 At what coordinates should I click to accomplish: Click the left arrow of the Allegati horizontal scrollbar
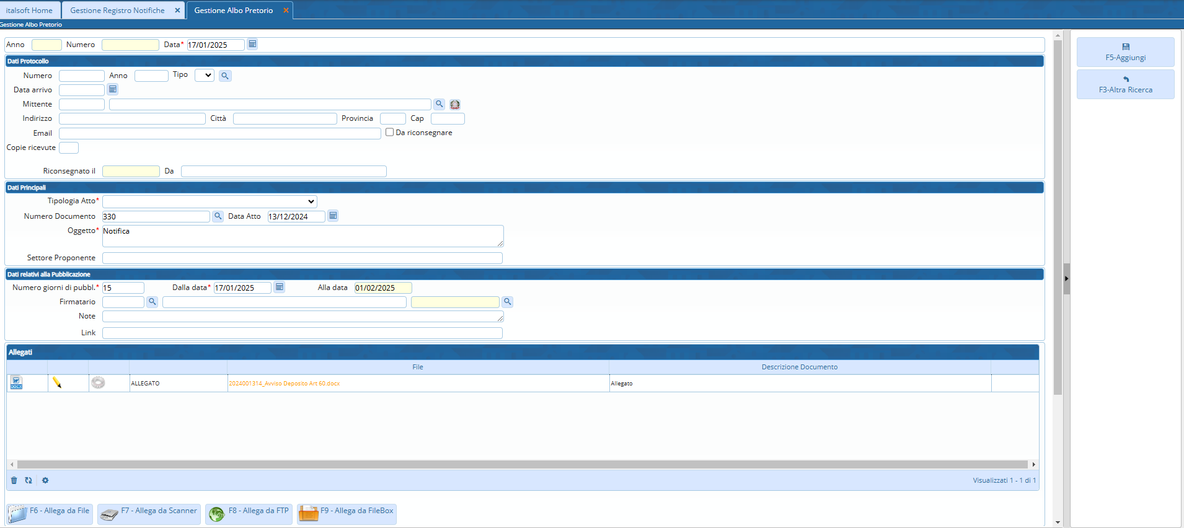(12, 464)
